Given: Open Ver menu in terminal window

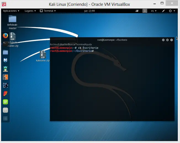Looking at the screenshot, I should click(66, 44).
